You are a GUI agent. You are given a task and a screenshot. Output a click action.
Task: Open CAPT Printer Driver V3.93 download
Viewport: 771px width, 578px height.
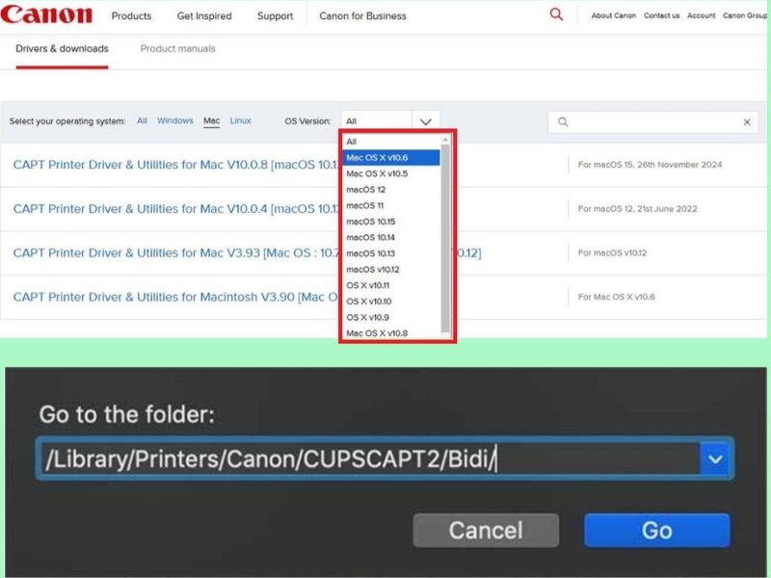tap(175, 253)
